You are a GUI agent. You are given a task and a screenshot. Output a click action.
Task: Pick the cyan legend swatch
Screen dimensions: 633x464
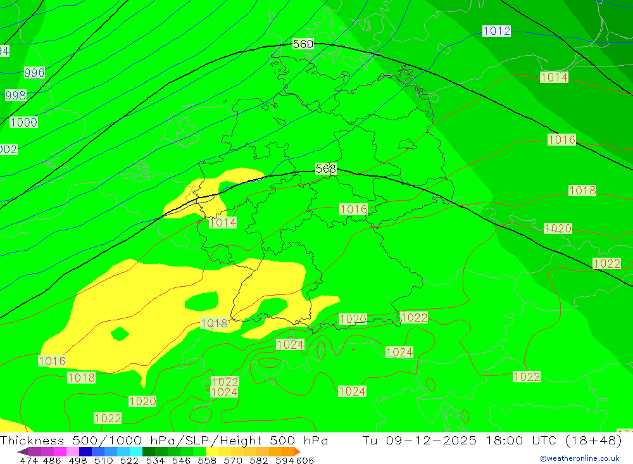[x=136, y=451]
